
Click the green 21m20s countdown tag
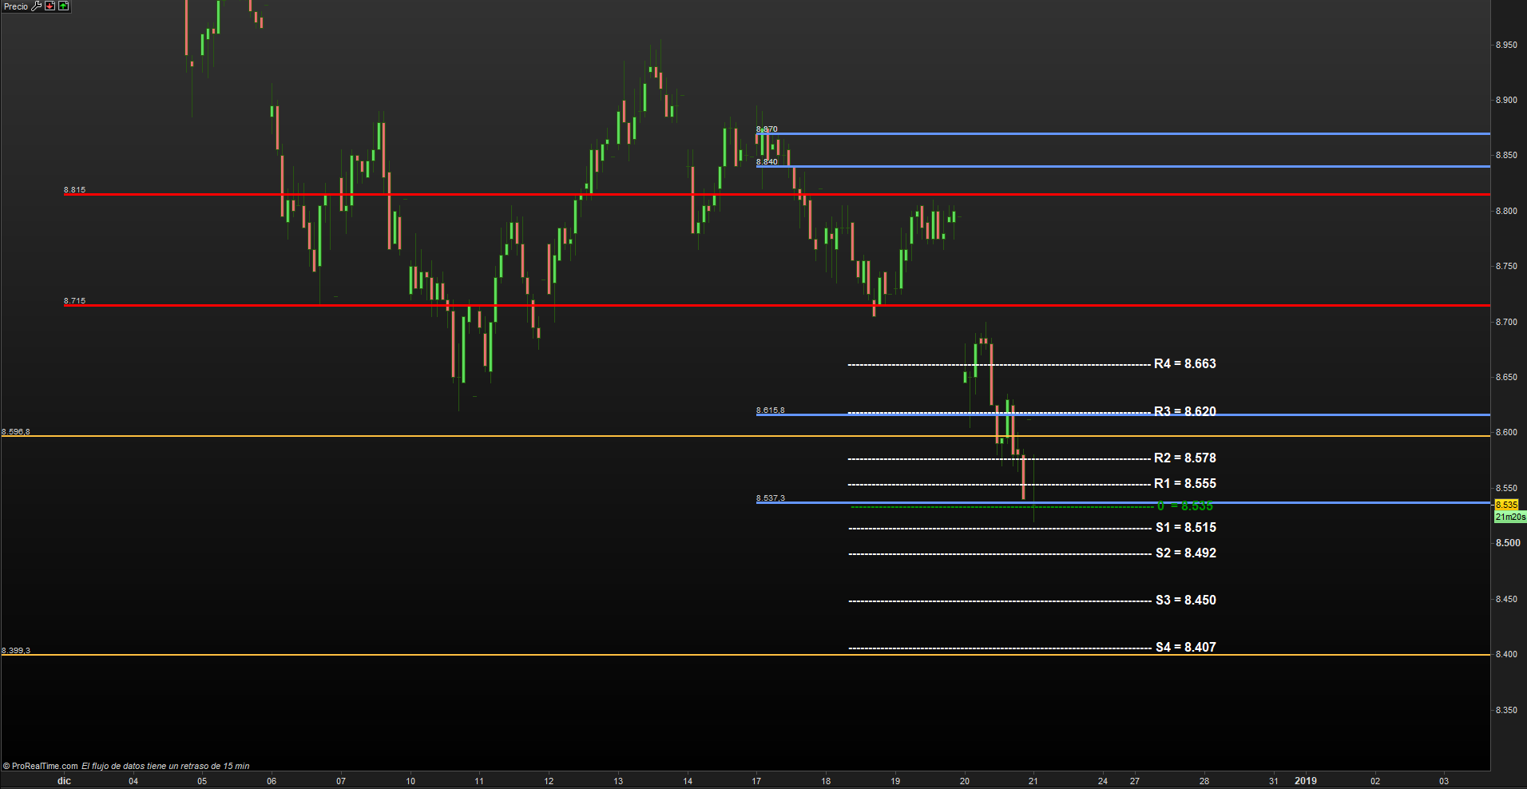tap(1509, 517)
